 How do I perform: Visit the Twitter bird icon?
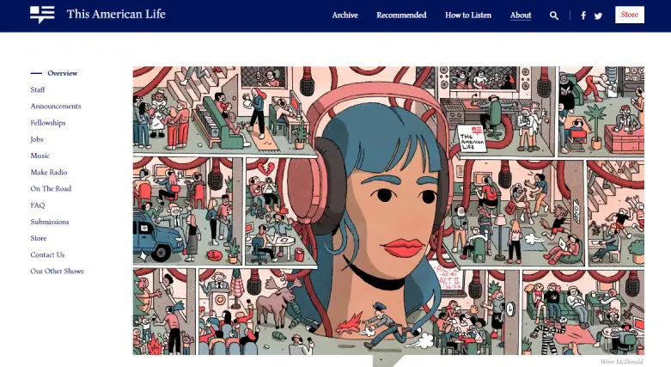(598, 15)
